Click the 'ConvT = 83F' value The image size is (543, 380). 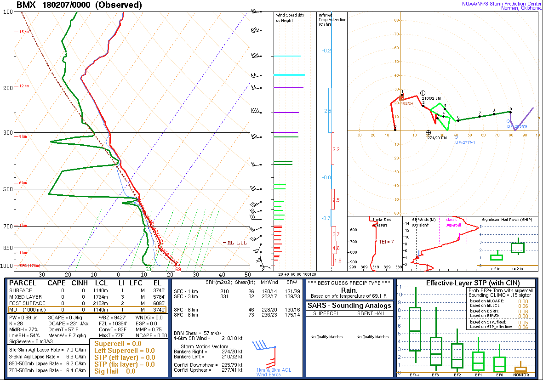click(113, 330)
